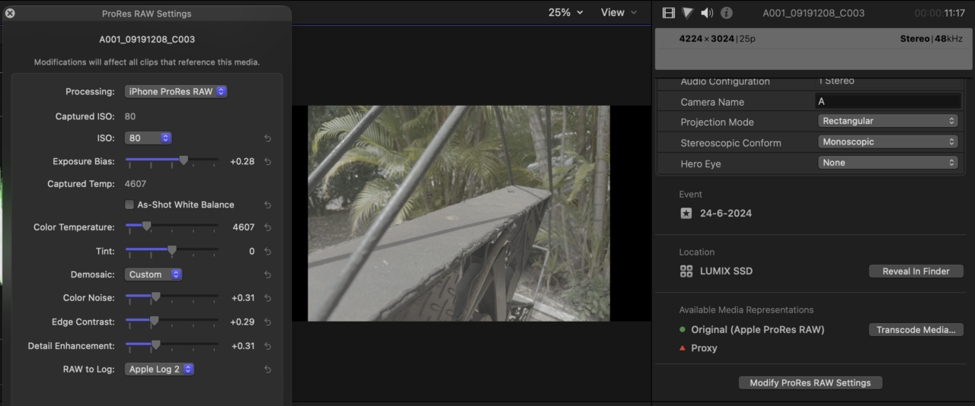Click Modify ProRes RAW Settings button
This screenshot has width=975, height=406.
(810, 382)
